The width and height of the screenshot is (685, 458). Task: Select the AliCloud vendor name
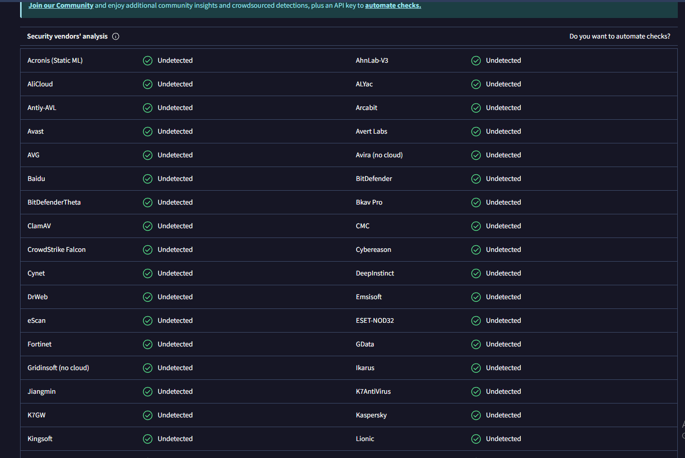40,84
